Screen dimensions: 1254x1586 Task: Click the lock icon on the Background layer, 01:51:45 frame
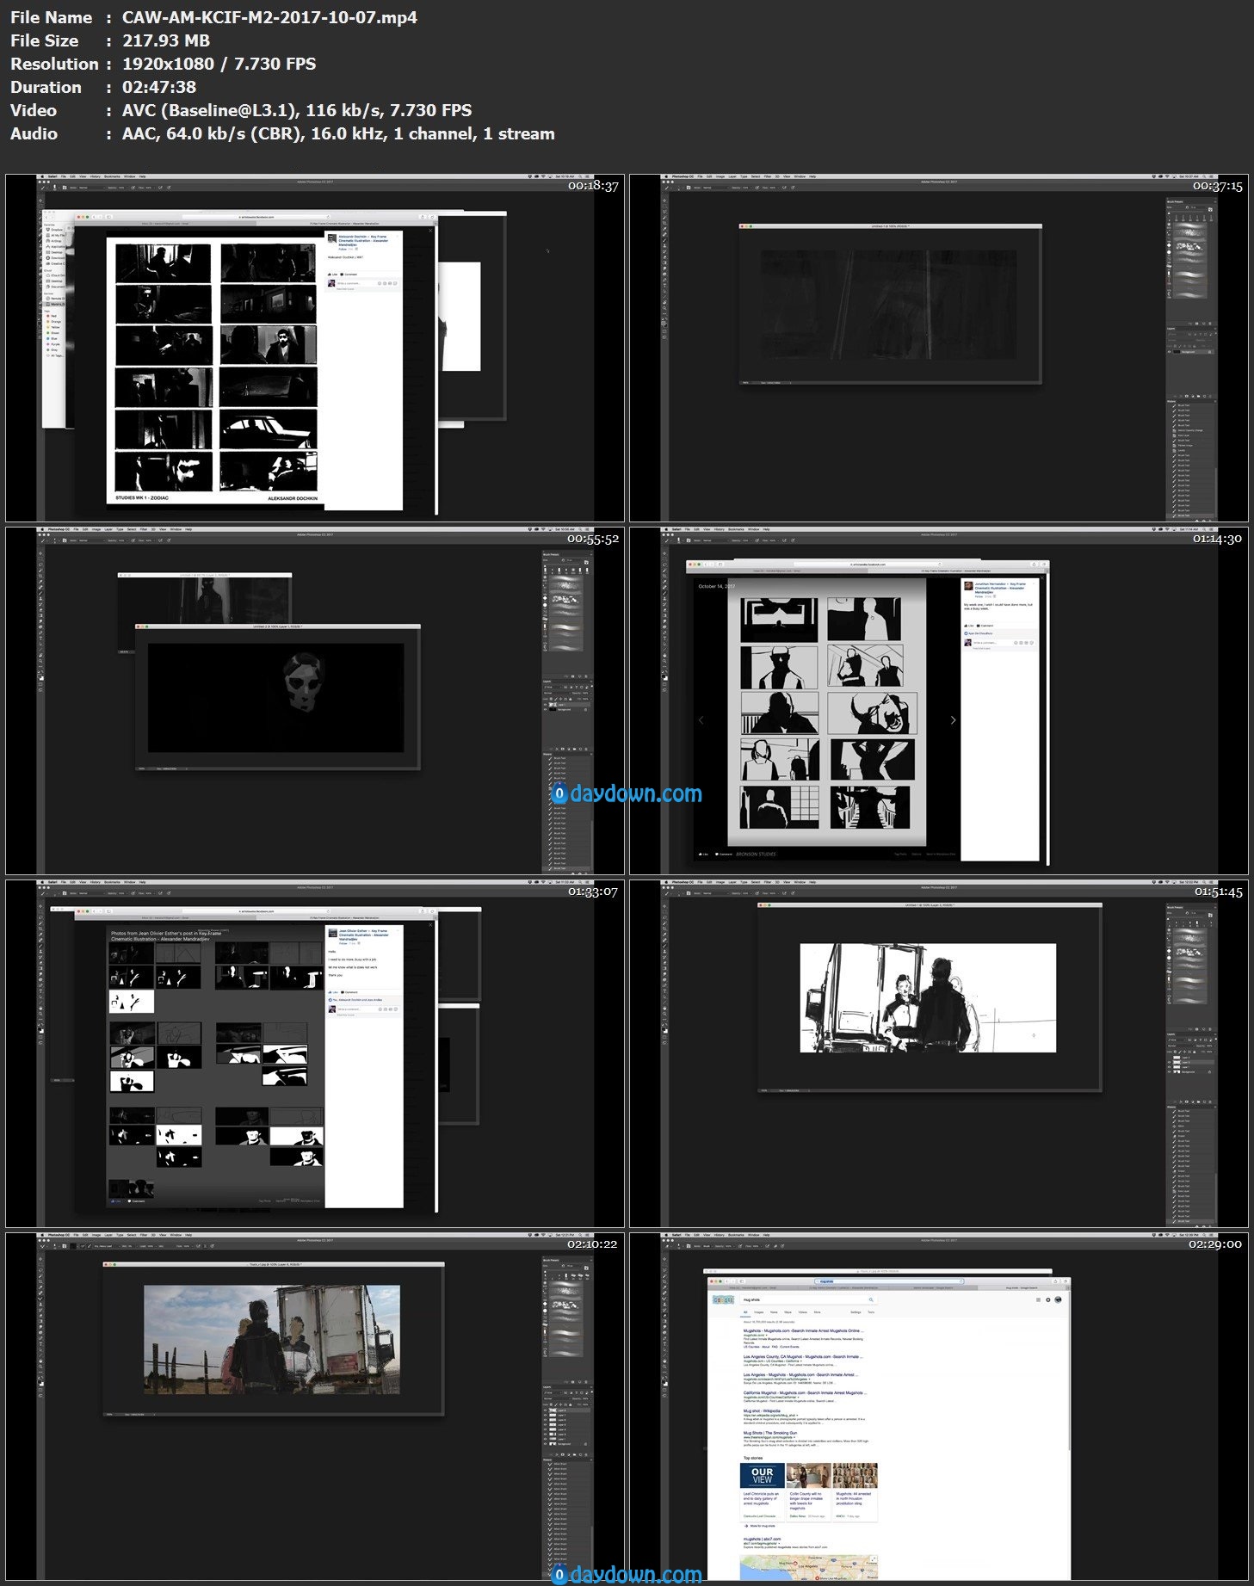click(1209, 1072)
